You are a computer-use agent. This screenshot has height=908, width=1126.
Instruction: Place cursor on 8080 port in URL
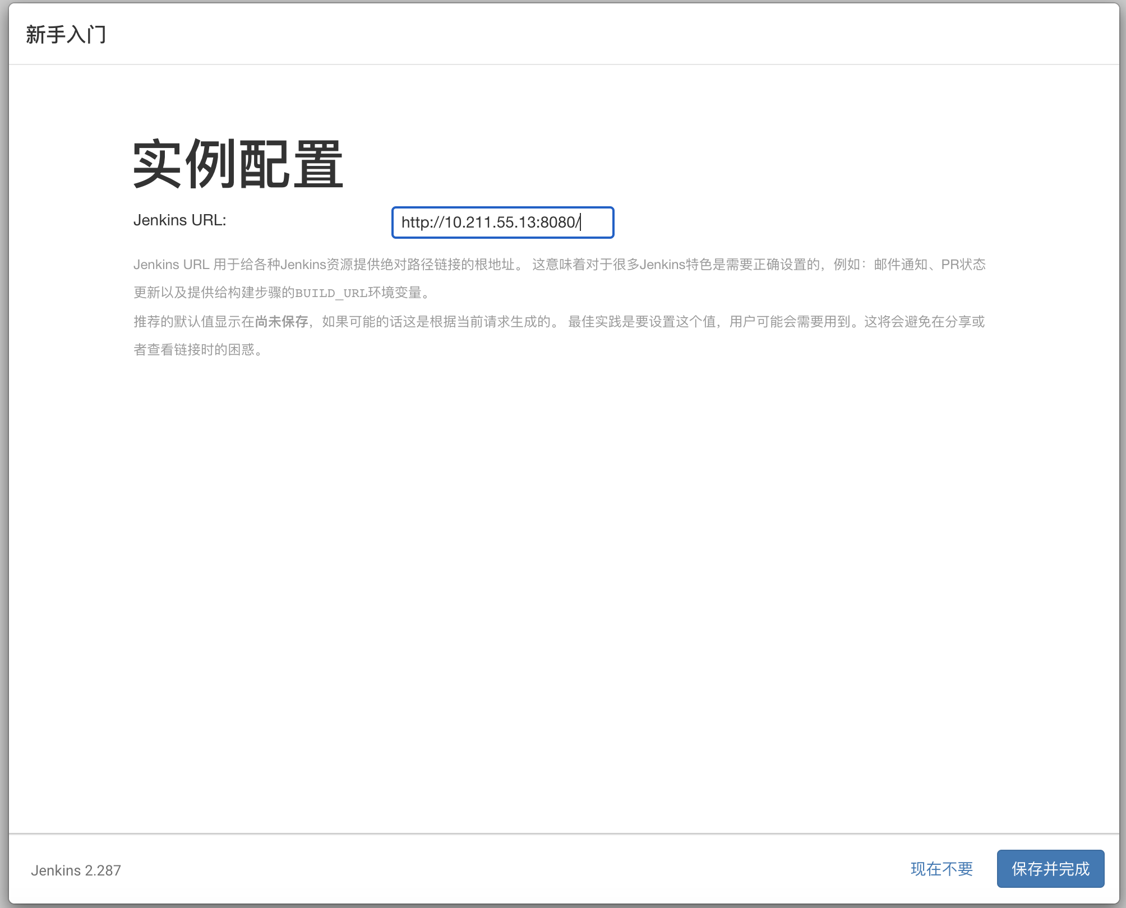(x=557, y=223)
